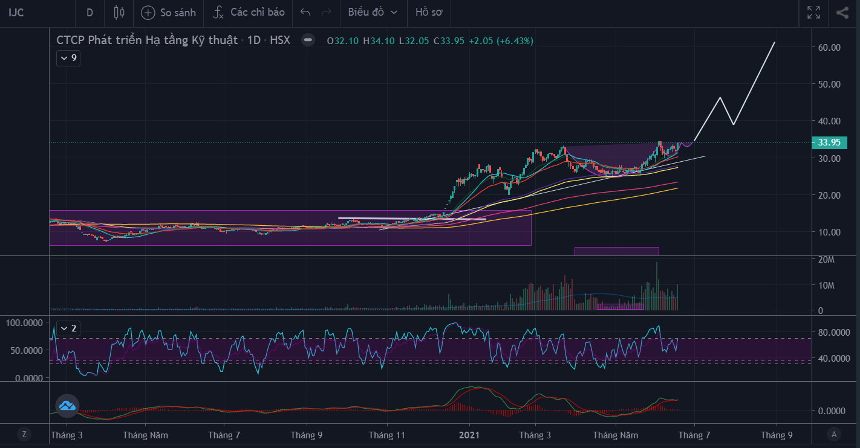This screenshot has height=448, width=860.
Task: Click the redo arrow icon
Action: [327, 12]
